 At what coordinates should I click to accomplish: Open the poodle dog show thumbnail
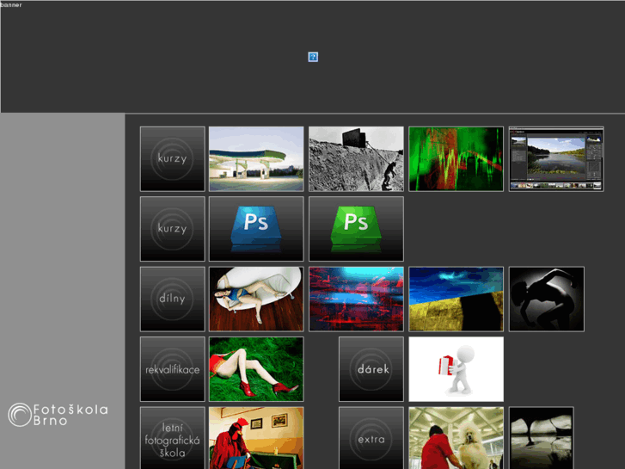(x=456, y=438)
